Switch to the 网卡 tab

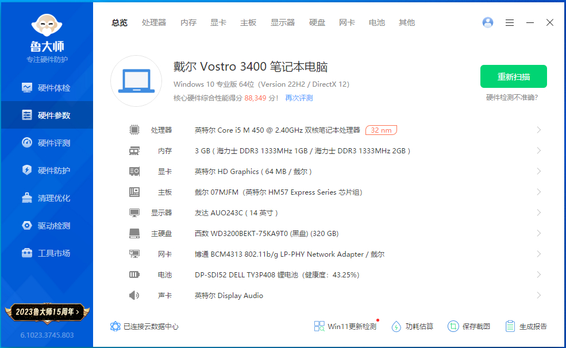(x=347, y=23)
